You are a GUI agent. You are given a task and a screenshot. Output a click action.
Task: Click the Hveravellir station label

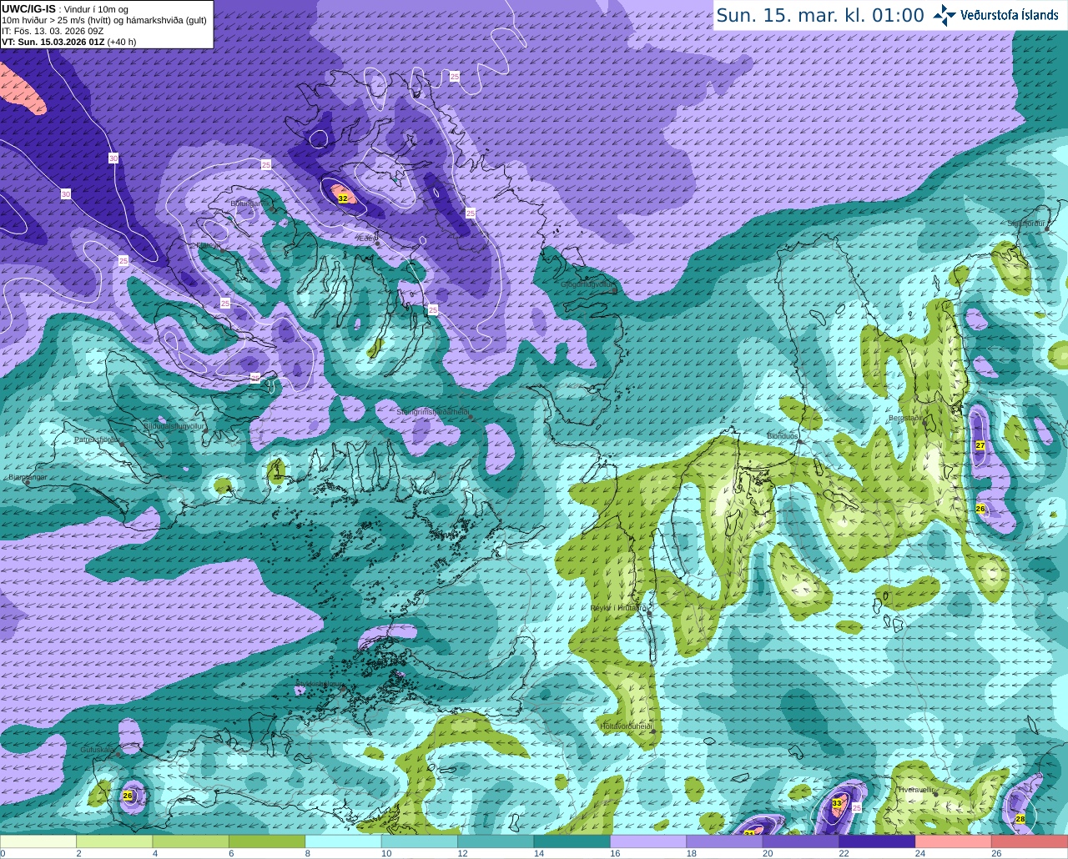[x=916, y=790]
